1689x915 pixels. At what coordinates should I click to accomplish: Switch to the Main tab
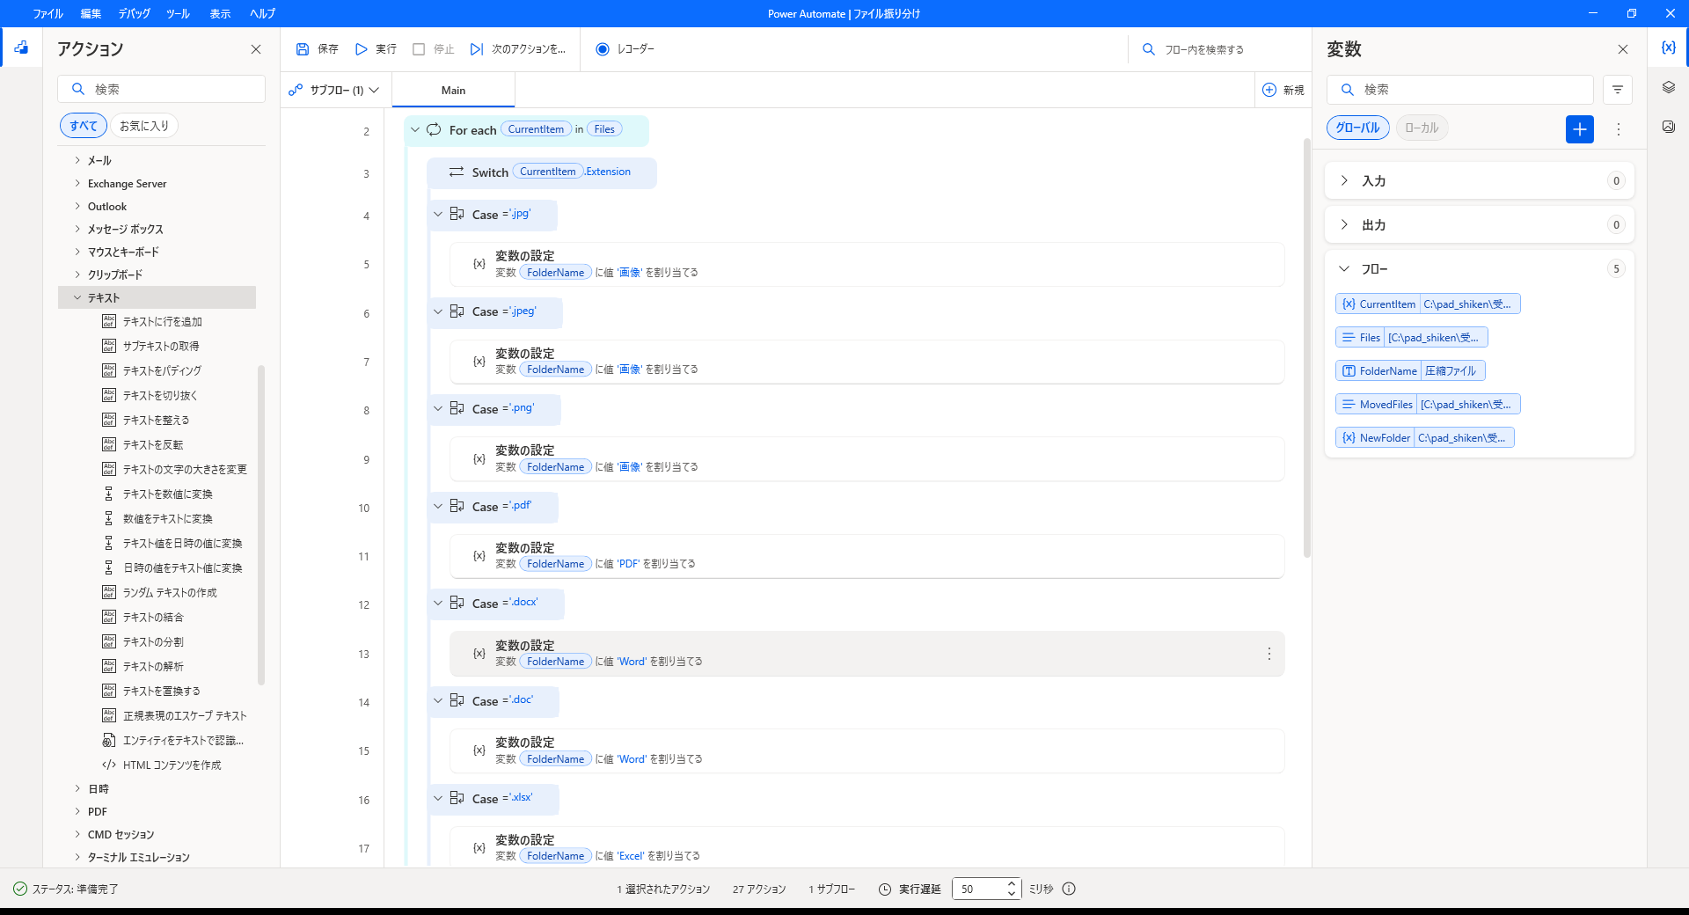pyautogui.click(x=453, y=90)
